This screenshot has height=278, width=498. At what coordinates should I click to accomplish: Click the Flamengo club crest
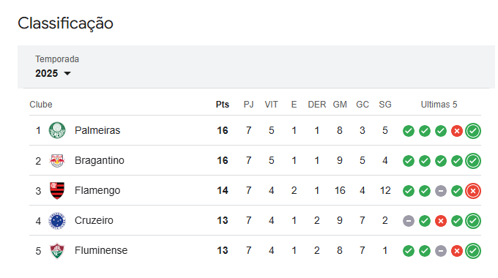(57, 190)
